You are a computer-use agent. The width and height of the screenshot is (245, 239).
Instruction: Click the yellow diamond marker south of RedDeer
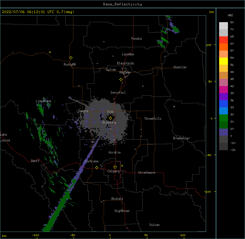click(x=121, y=80)
